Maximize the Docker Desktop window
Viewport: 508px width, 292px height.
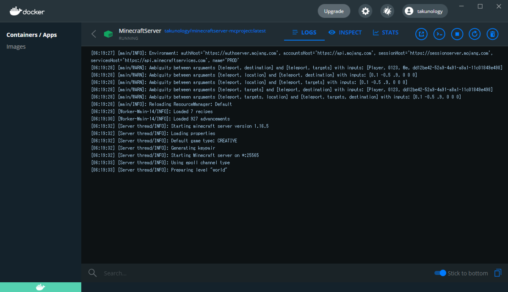(480, 6)
